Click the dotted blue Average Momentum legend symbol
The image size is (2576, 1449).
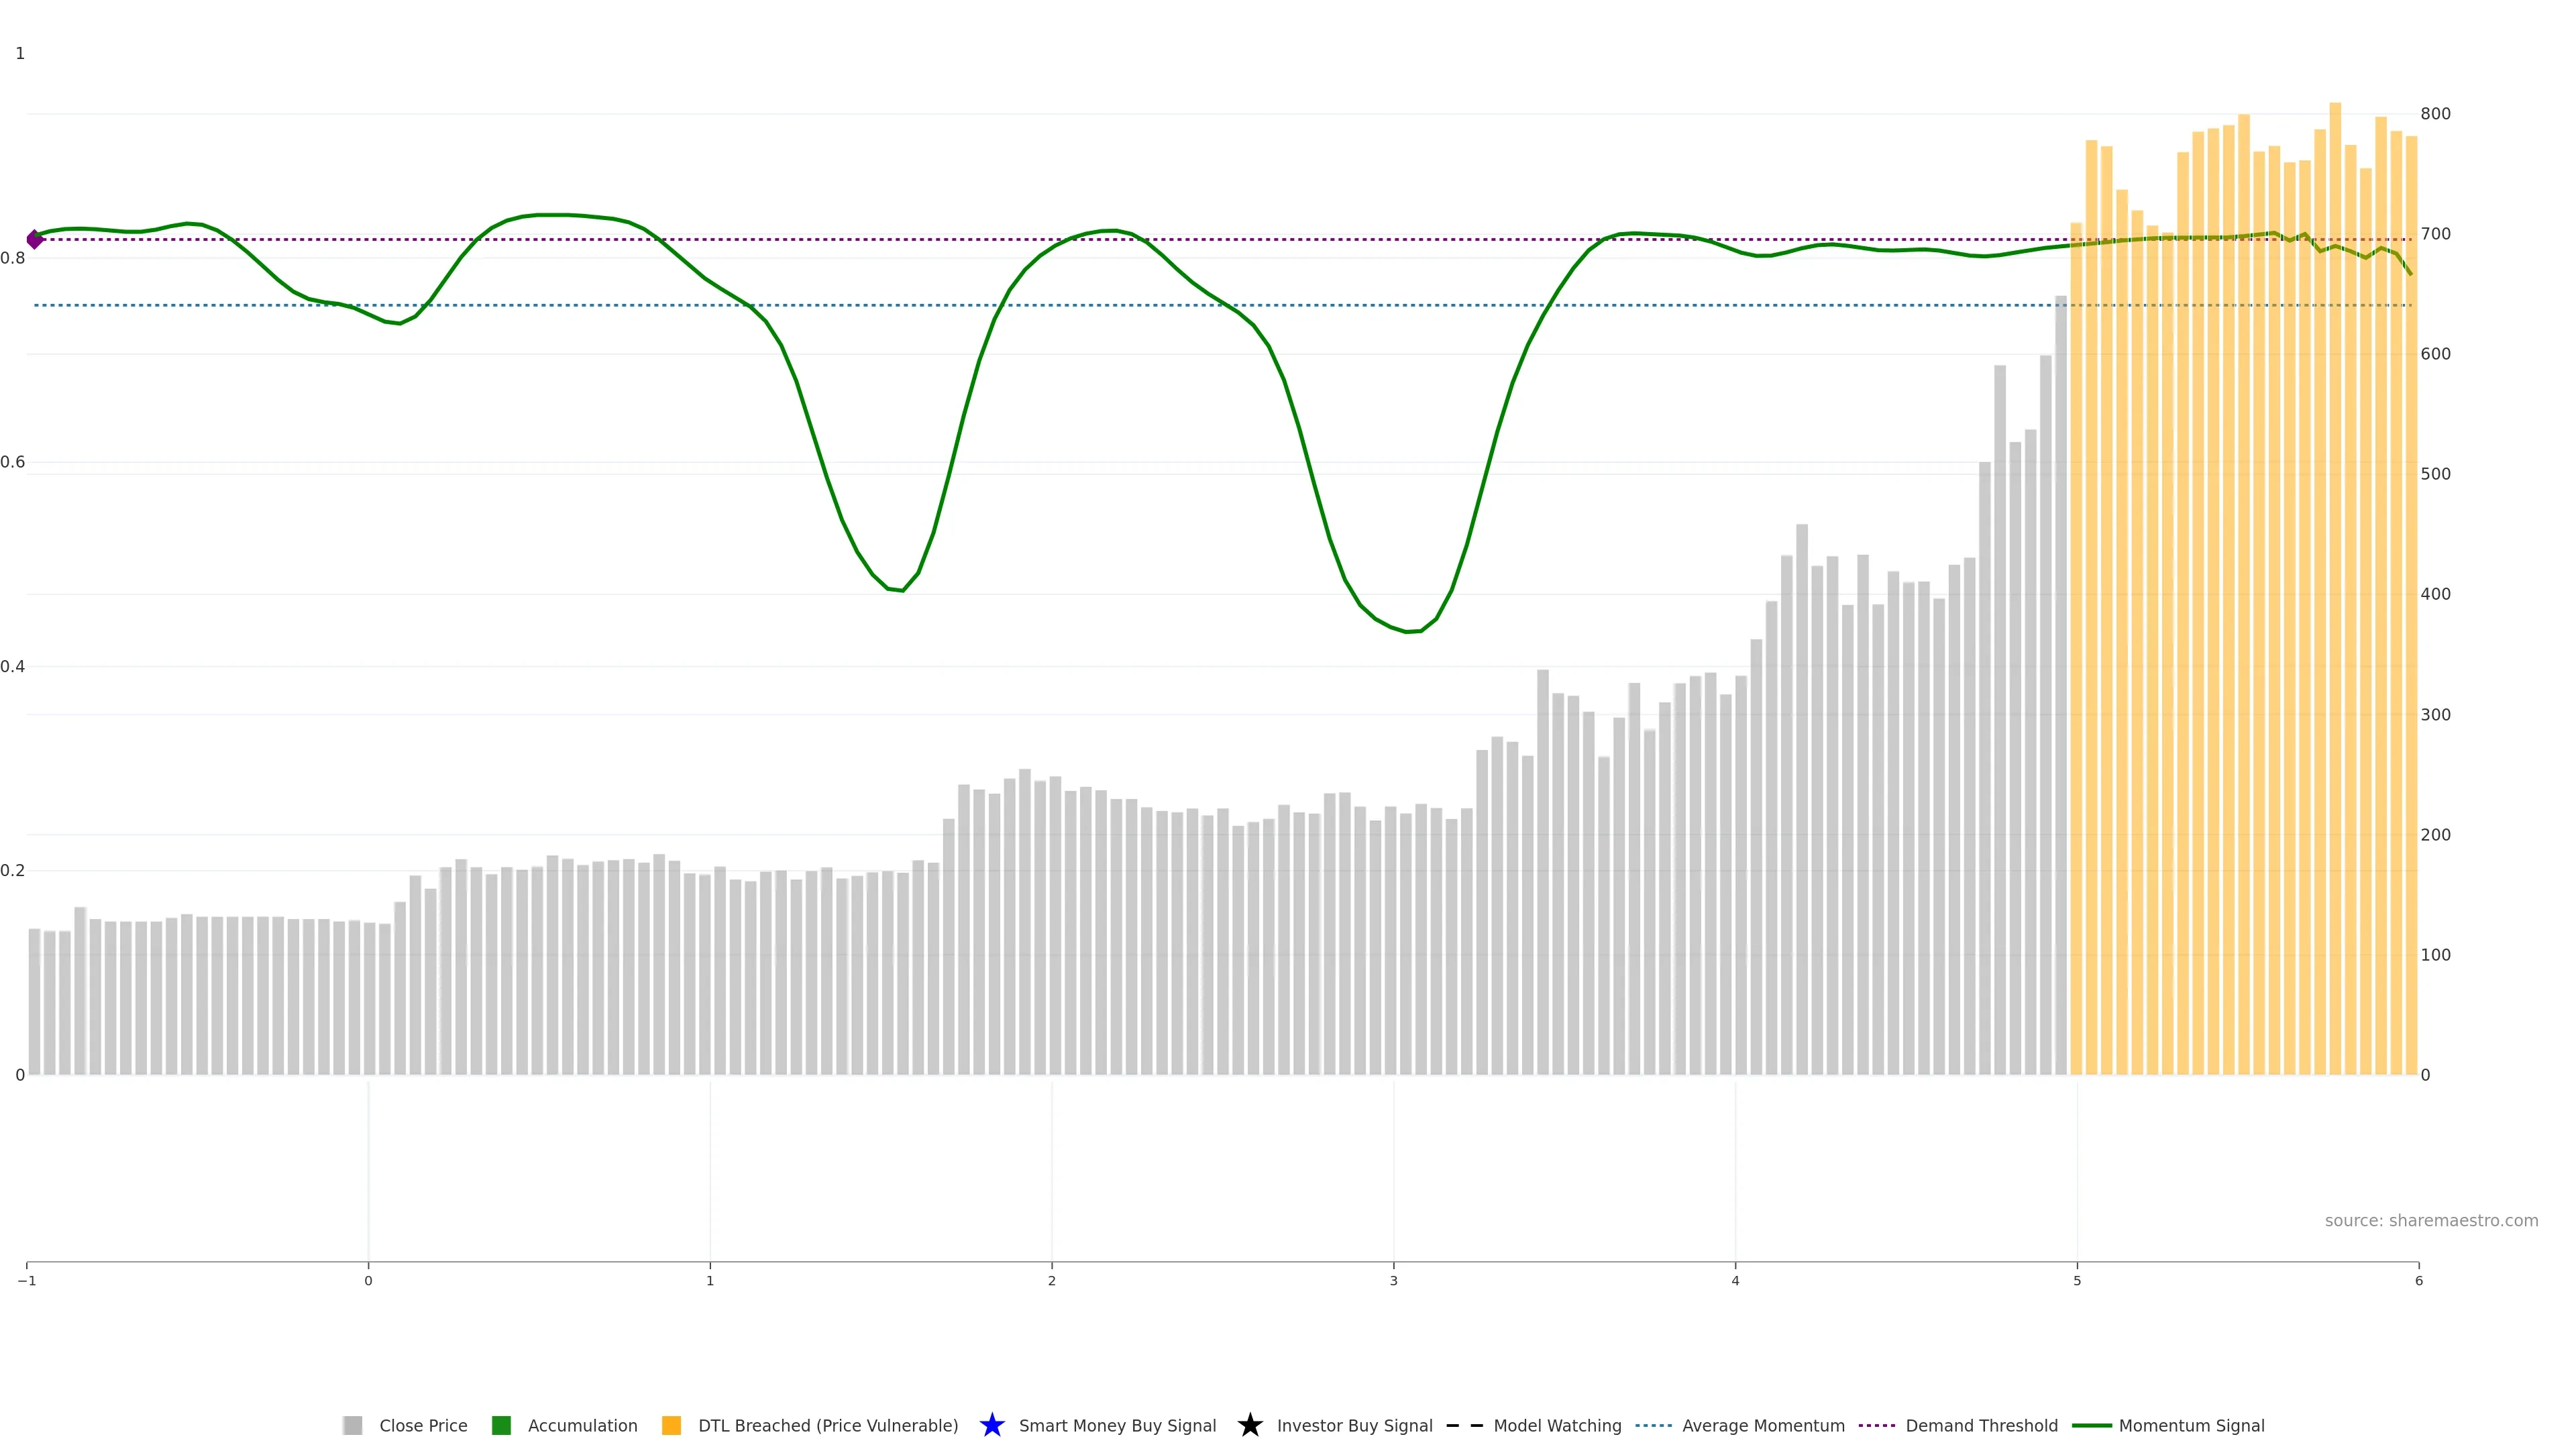(1653, 1425)
